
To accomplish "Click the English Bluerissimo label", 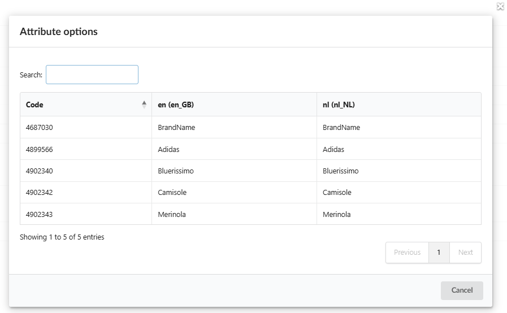I will (x=176, y=171).
